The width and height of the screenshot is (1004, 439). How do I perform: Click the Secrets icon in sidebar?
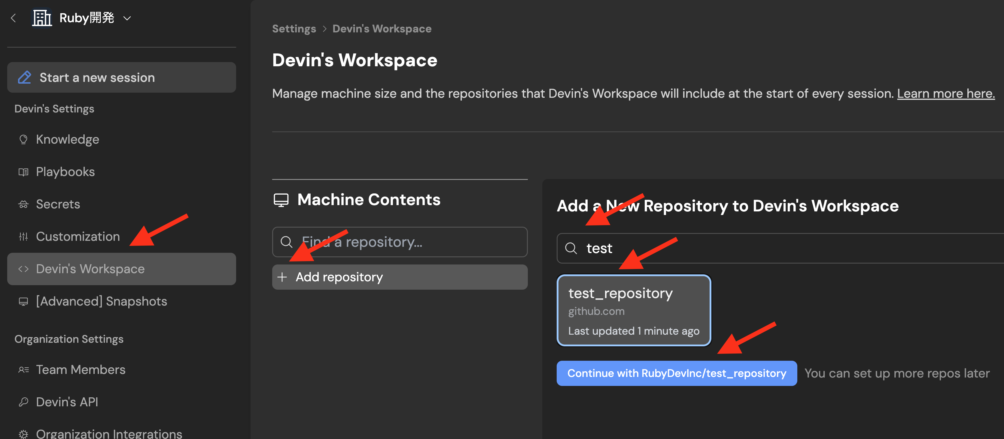(23, 204)
